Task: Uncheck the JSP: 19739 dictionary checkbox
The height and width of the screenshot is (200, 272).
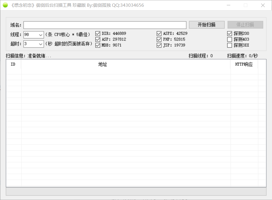Action: pyautogui.click(x=159, y=45)
